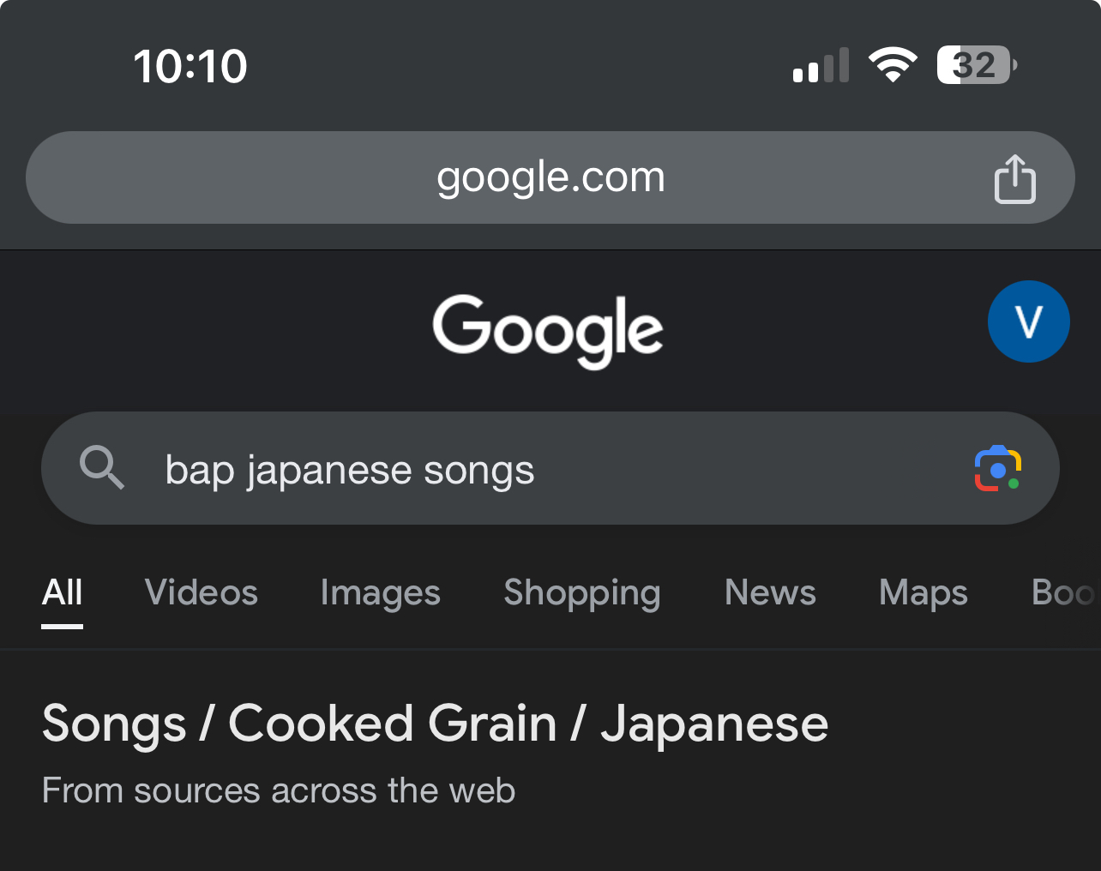Tap the 'Songs / Cooked Grain / Japanese' heading
This screenshot has height=871, width=1101.
click(x=436, y=724)
